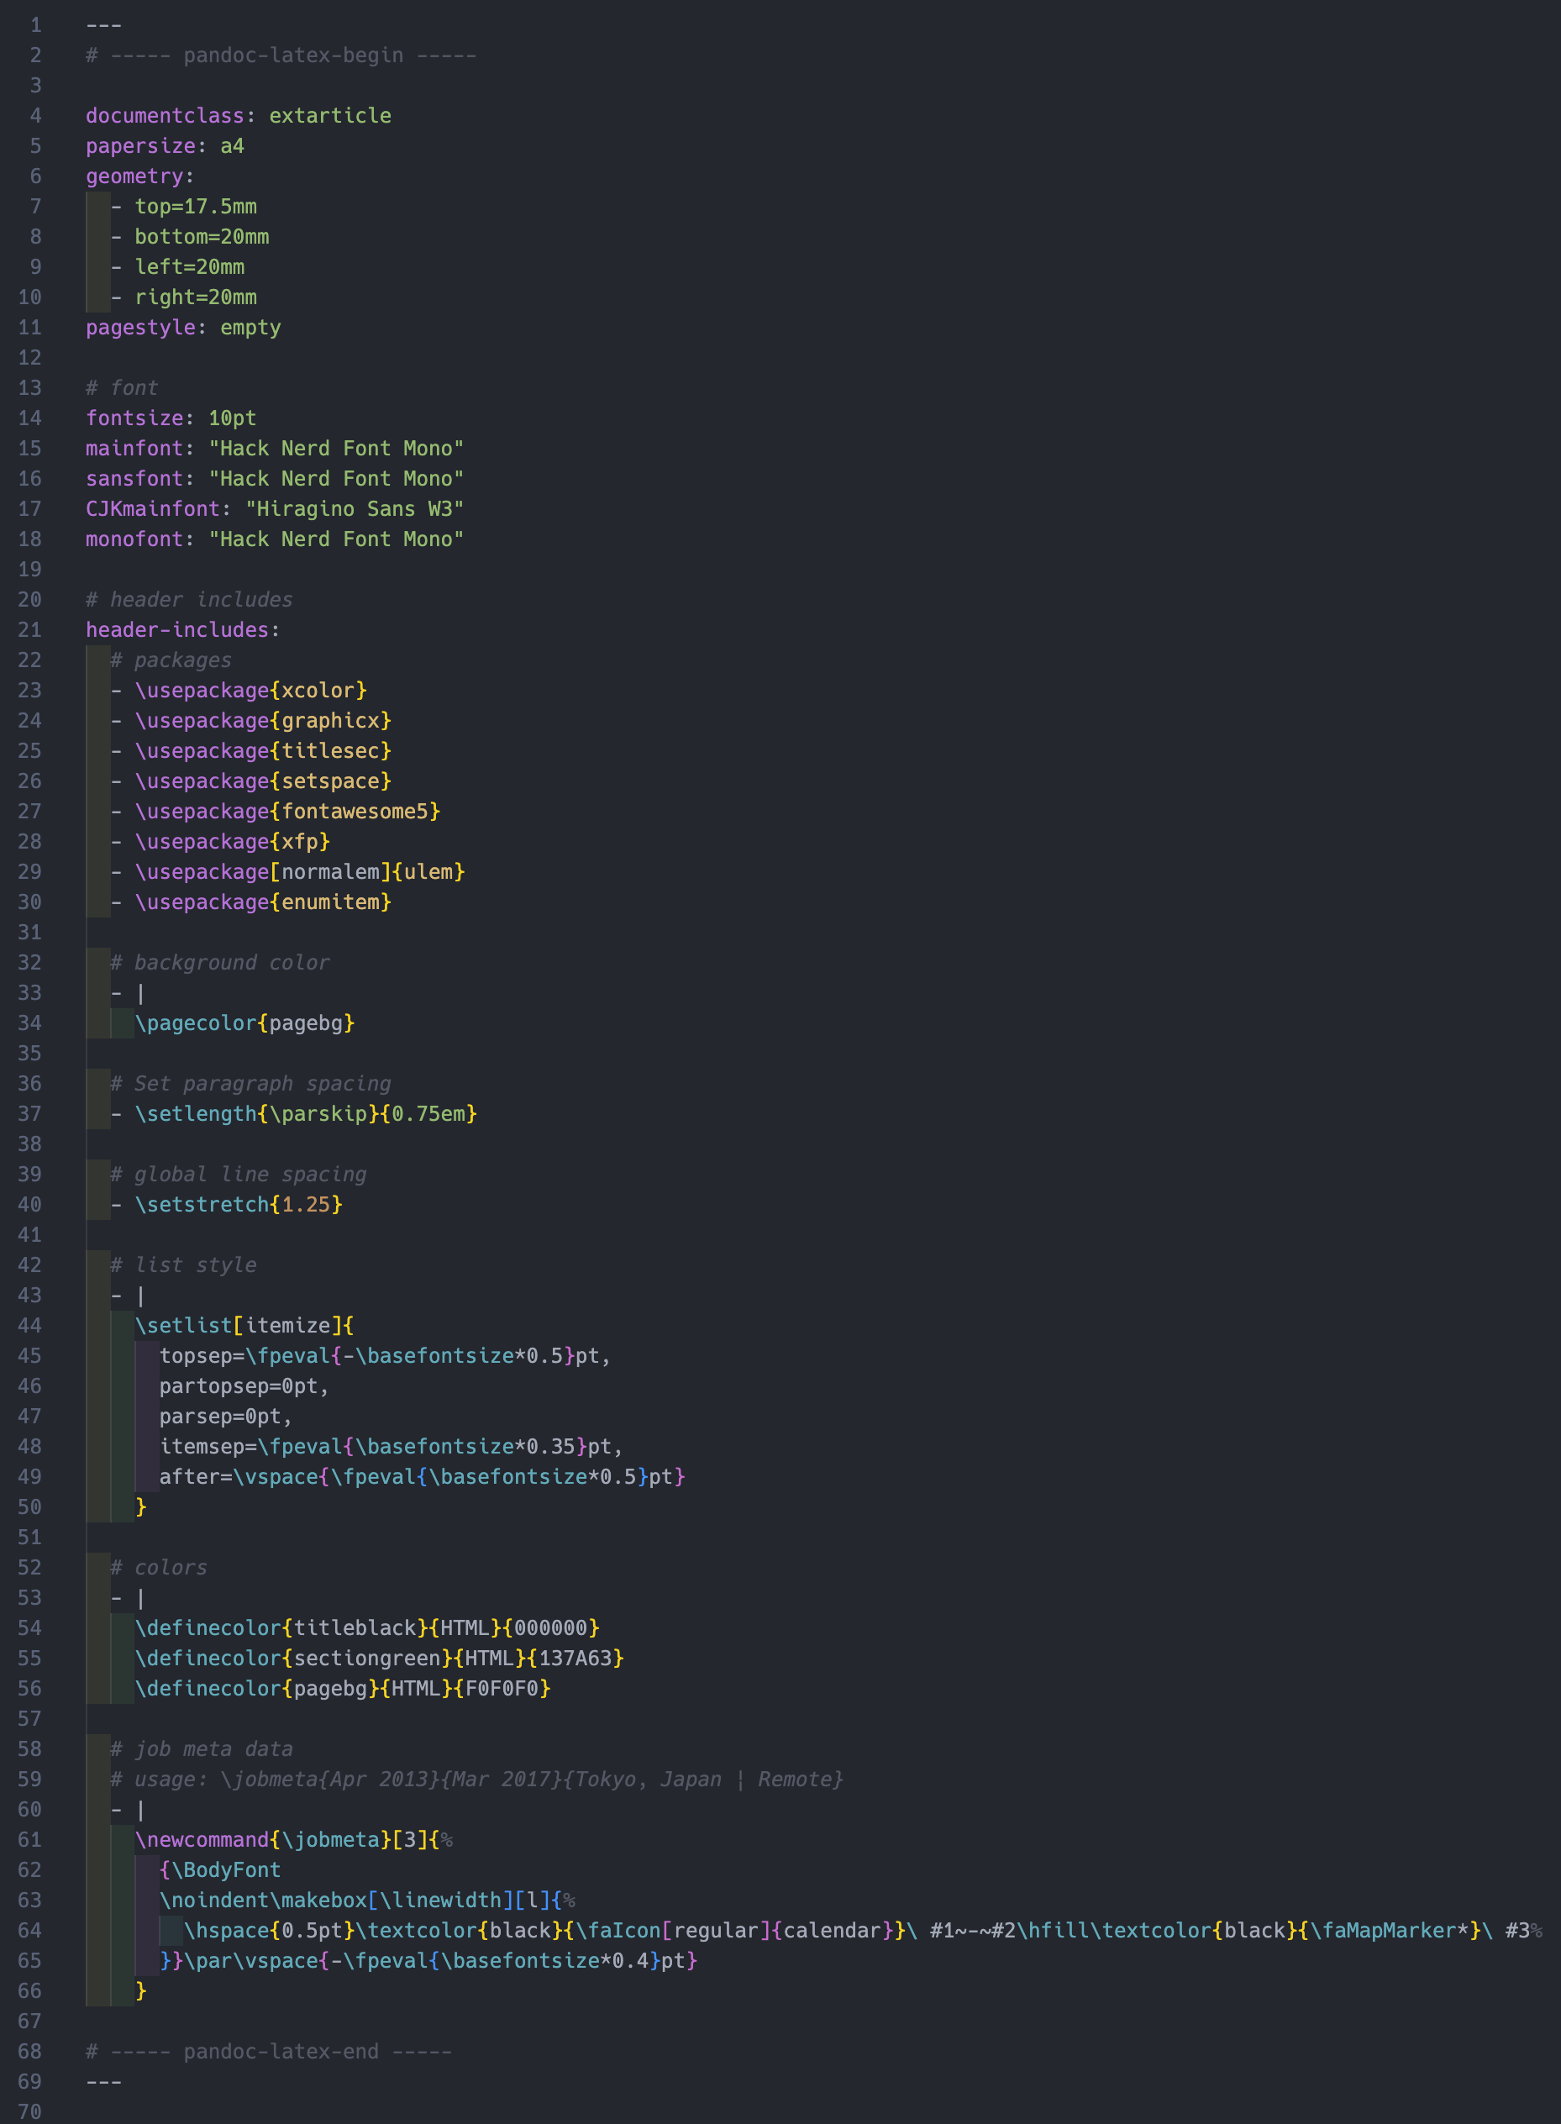The height and width of the screenshot is (2124, 1561).
Task: Click the setstretch 1.25 value
Action: point(306,1204)
